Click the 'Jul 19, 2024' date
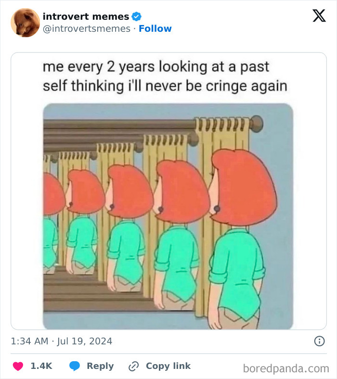The width and height of the screenshot is (337, 379). (x=85, y=341)
